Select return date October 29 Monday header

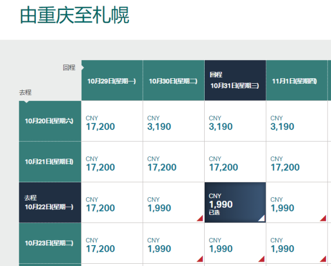(112, 80)
